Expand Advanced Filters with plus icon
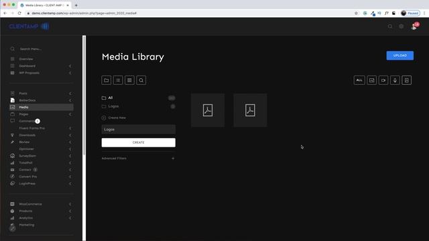 (173, 158)
